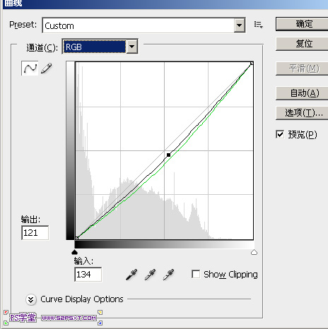Click the 复位 reset button

tap(303, 44)
